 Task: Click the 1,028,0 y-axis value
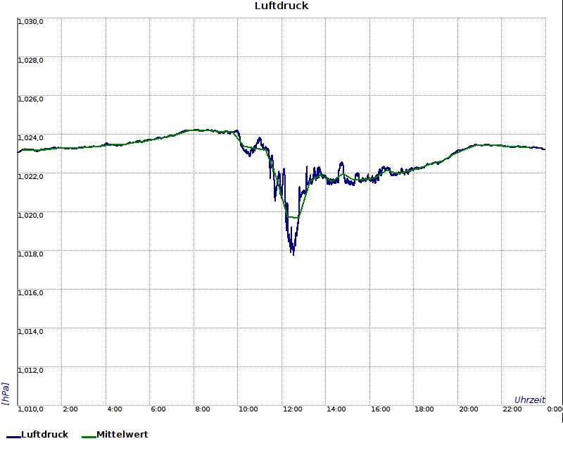pyautogui.click(x=30, y=61)
